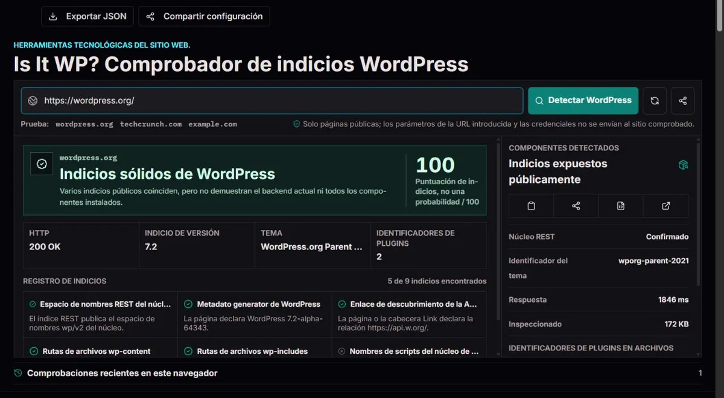Viewport: 724px width, 398px height.
Task: Click the Núcleo REST Confirmado value
Action: coord(667,237)
